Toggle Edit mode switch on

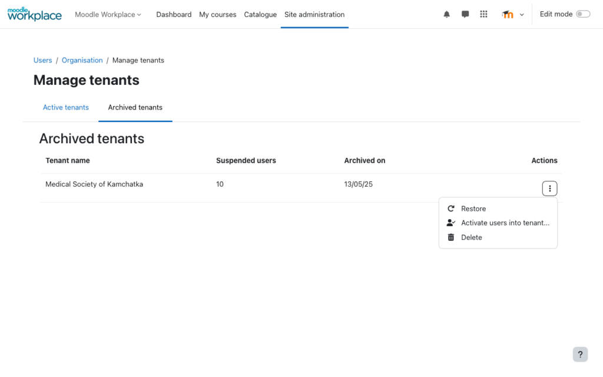coord(582,14)
